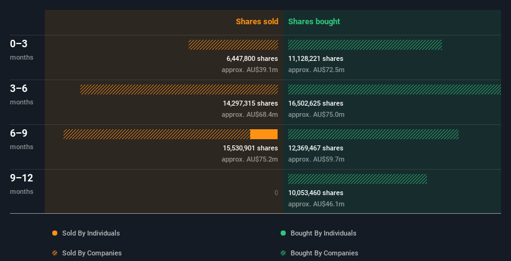Click the approx. AU$68.4m amount
Viewport: 511px width, 261px height.
[x=250, y=114]
